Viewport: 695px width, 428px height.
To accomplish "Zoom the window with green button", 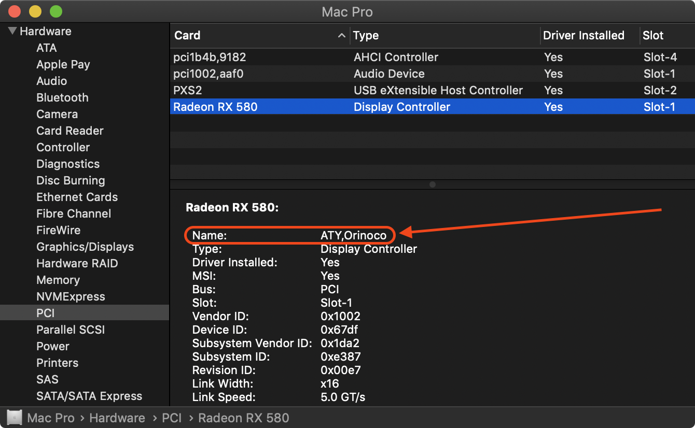I will [55, 11].
